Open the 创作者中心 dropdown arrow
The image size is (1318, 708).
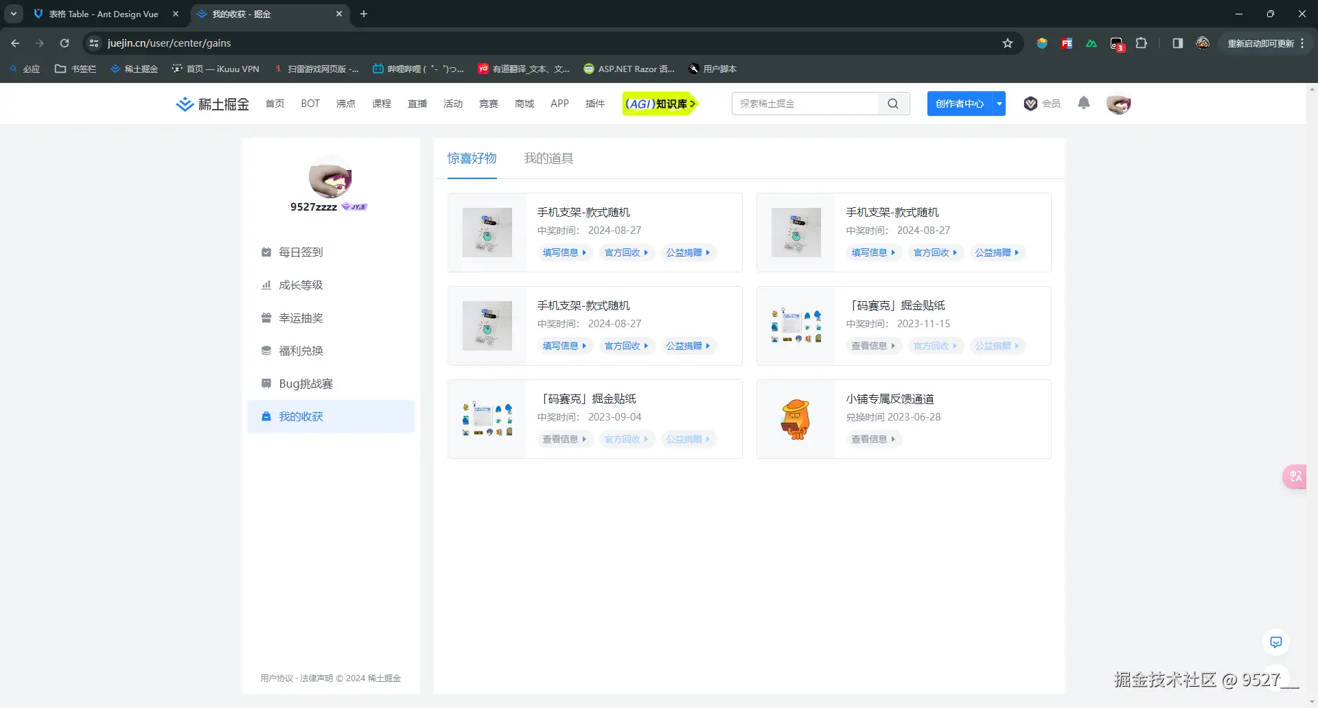(x=999, y=104)
